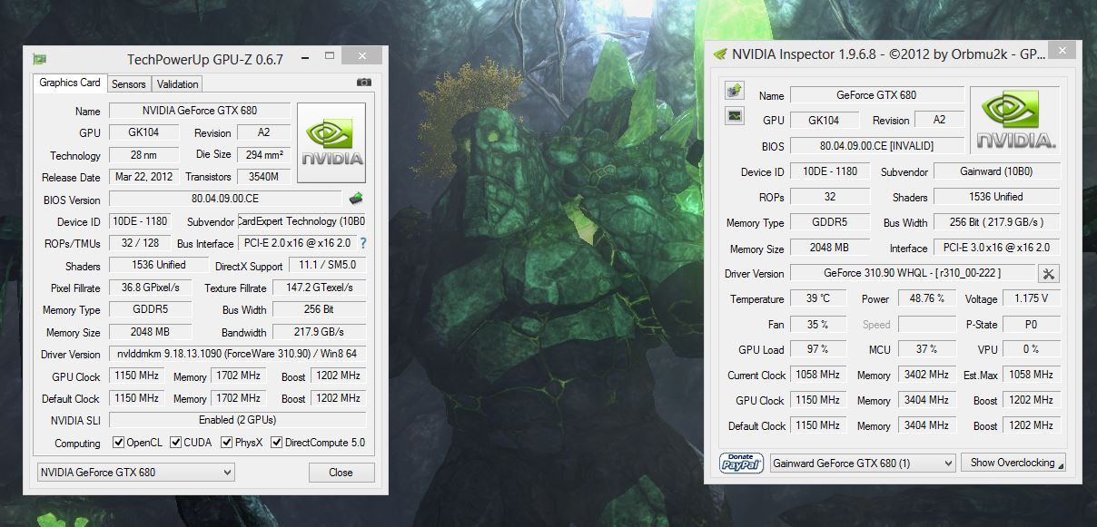The image size is (1097, 527).
Task: Close the NVIDIA Inspector window
Action: point(1061,51)
